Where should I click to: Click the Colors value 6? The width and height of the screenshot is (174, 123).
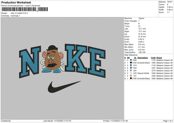168,5
